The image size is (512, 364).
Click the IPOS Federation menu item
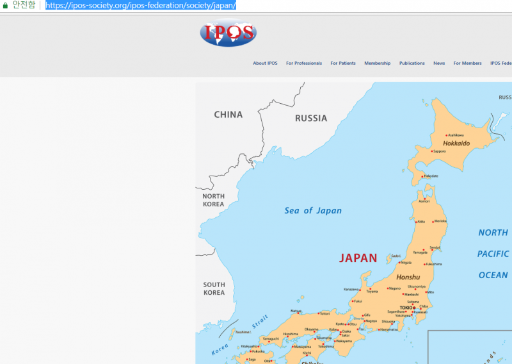click(x=501, y=63)
